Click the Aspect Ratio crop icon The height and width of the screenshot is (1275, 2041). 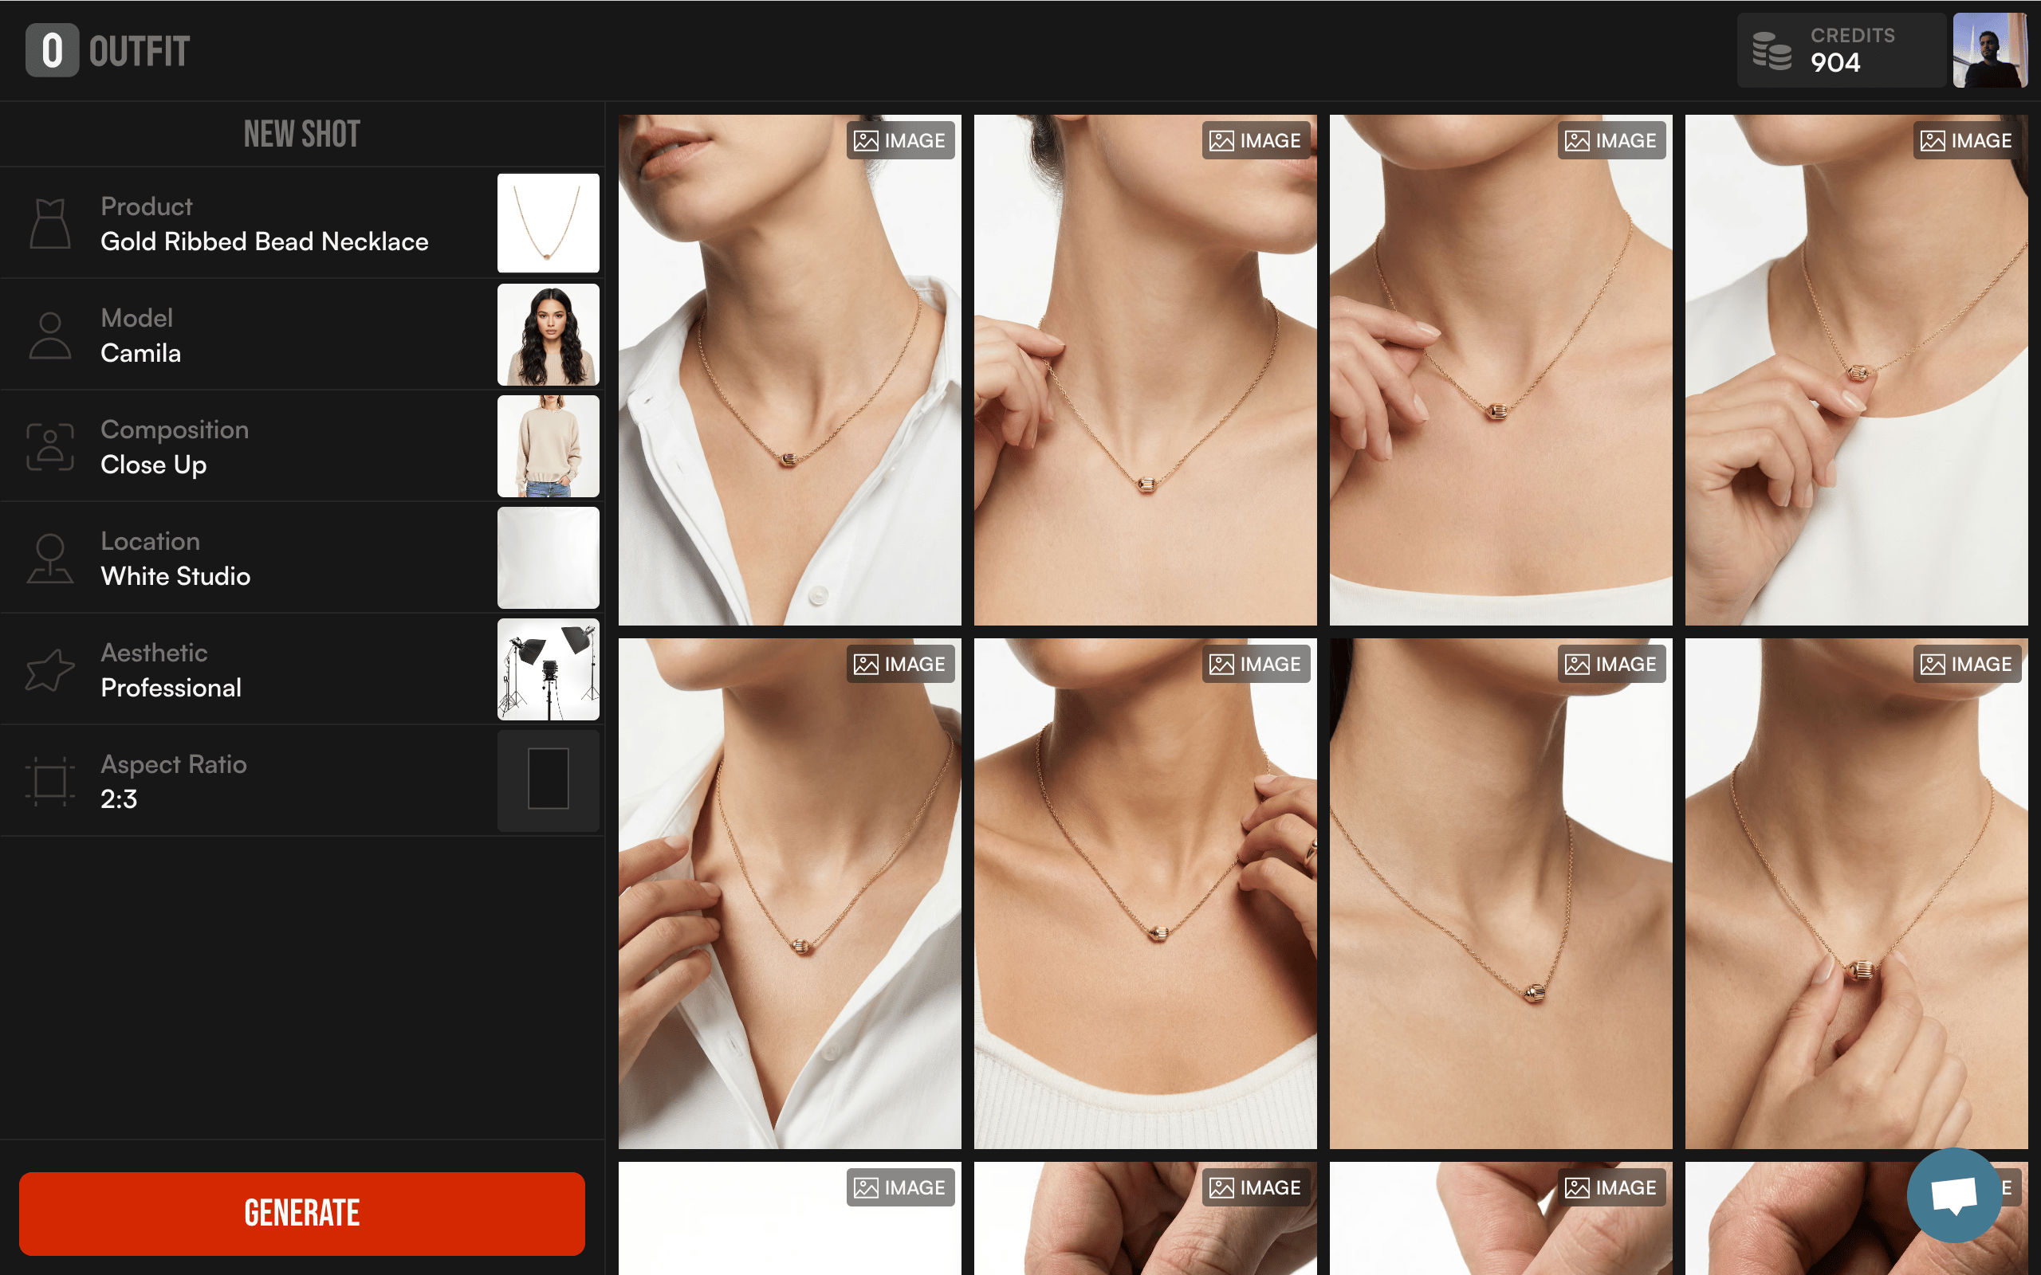click(49, 780)
